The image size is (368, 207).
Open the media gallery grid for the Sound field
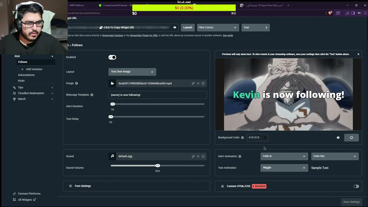[x=203, y=156]
